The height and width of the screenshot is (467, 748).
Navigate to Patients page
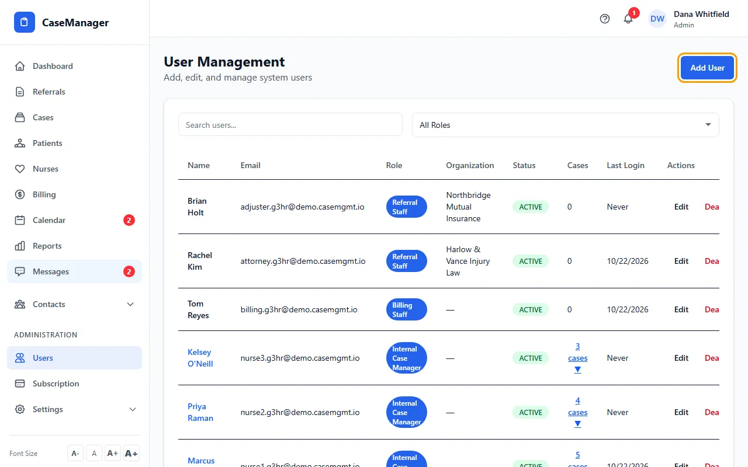point(74,143)
